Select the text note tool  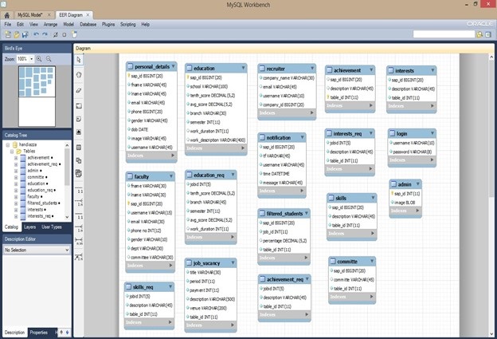click(x=79, y=119)
